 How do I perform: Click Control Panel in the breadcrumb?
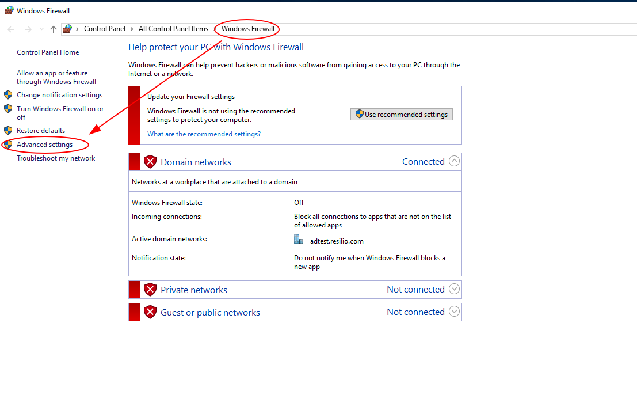(x=104, y=29)
